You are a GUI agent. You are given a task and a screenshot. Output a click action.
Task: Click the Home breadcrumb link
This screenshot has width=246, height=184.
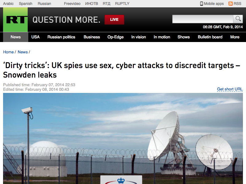tap(8, 52)
